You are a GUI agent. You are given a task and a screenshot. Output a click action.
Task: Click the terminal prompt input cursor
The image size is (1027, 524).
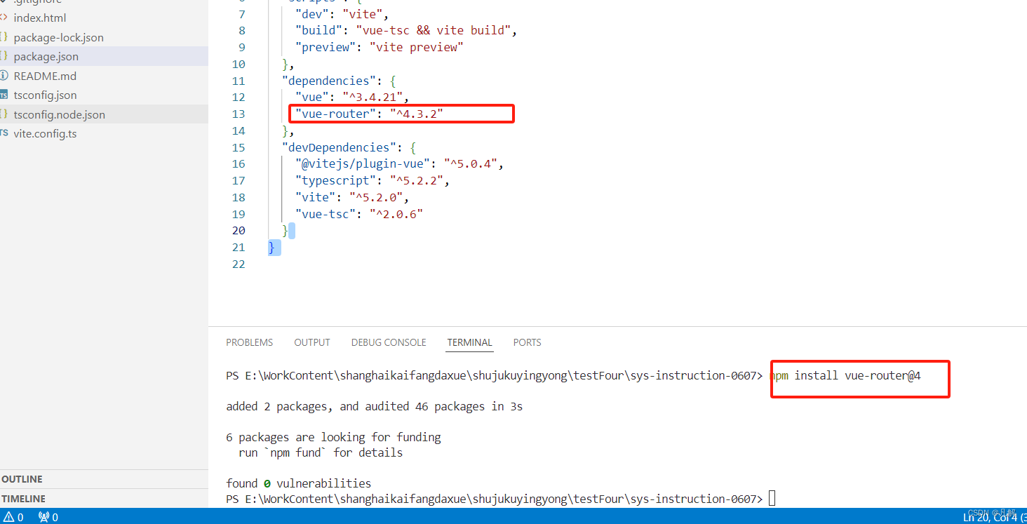tap(772, 499)
